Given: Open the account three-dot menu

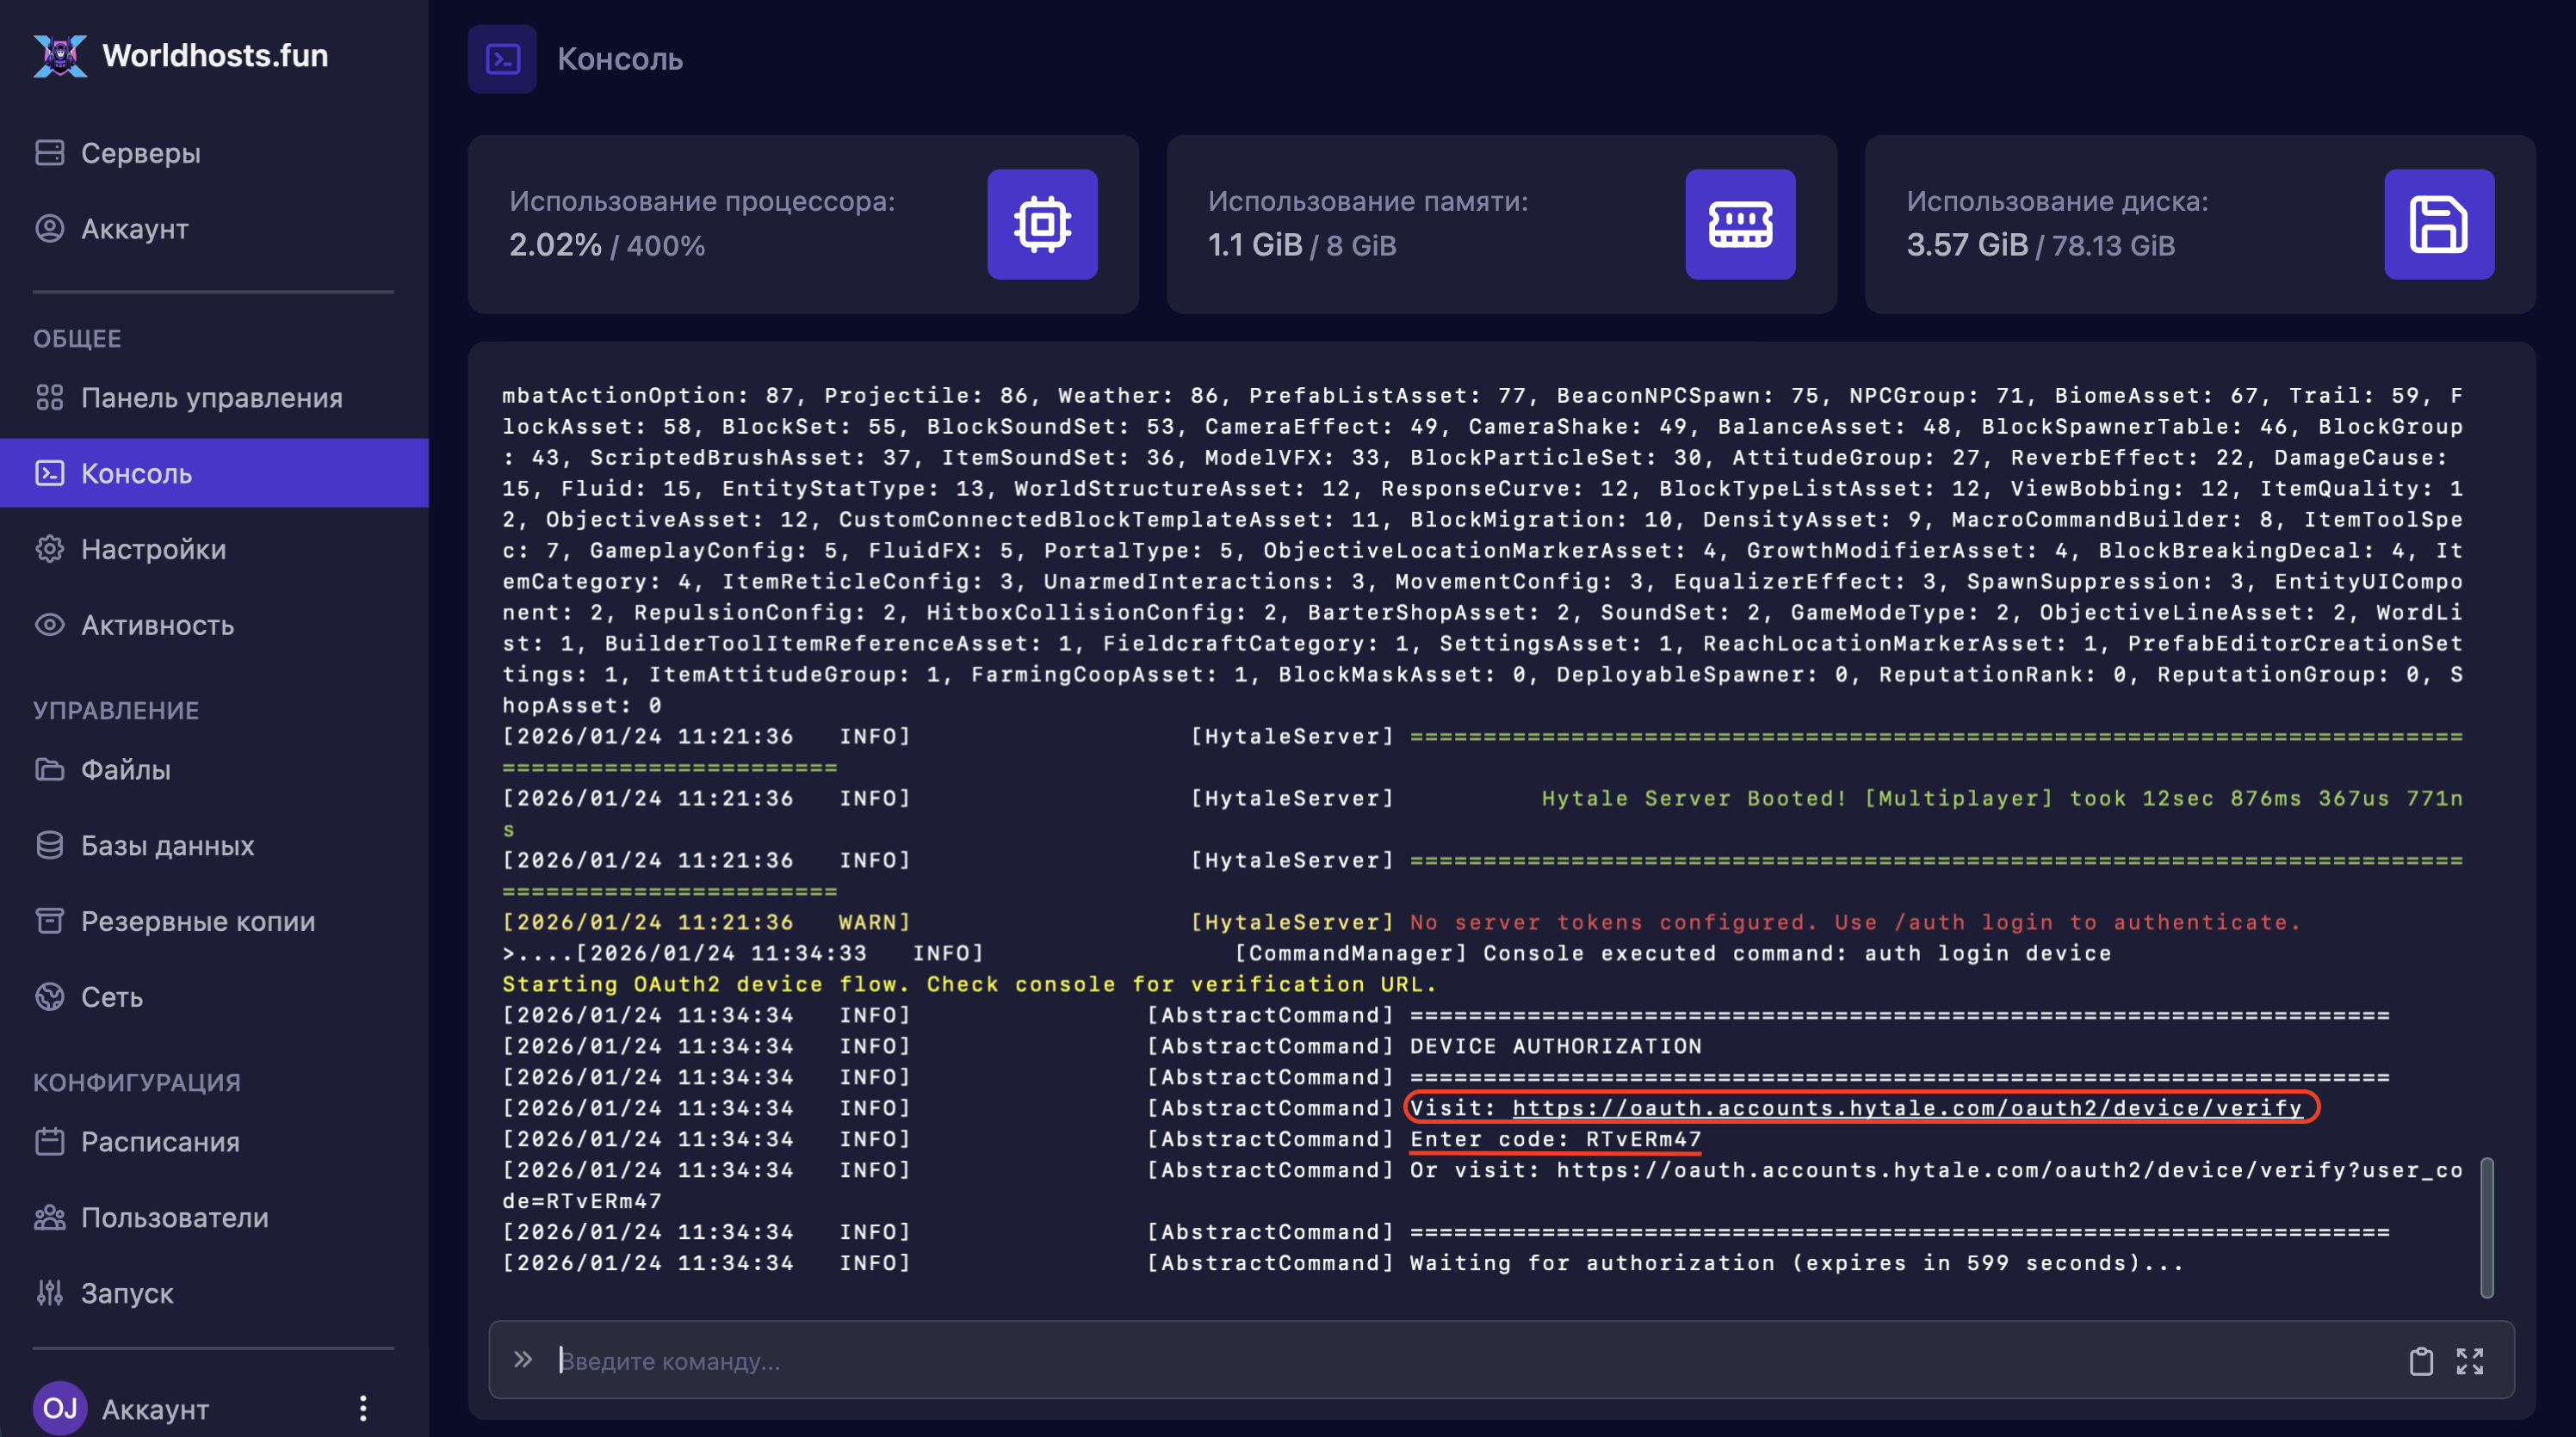Looking at the screenshot, I should click(x=363, y=1408).
